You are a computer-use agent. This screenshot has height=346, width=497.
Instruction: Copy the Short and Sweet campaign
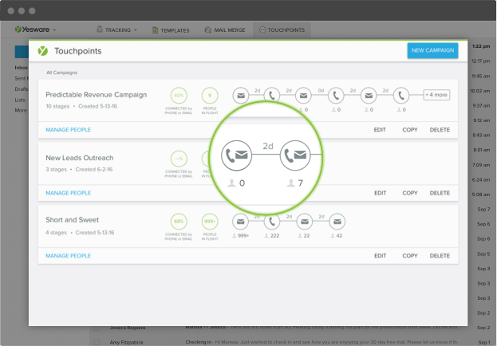pyautogui.click(x=410, y=256)
